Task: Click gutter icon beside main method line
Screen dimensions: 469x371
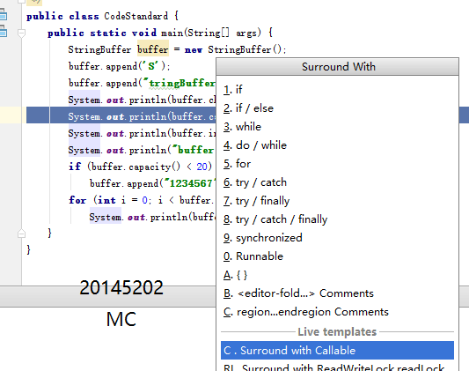Action: [3, 31]
